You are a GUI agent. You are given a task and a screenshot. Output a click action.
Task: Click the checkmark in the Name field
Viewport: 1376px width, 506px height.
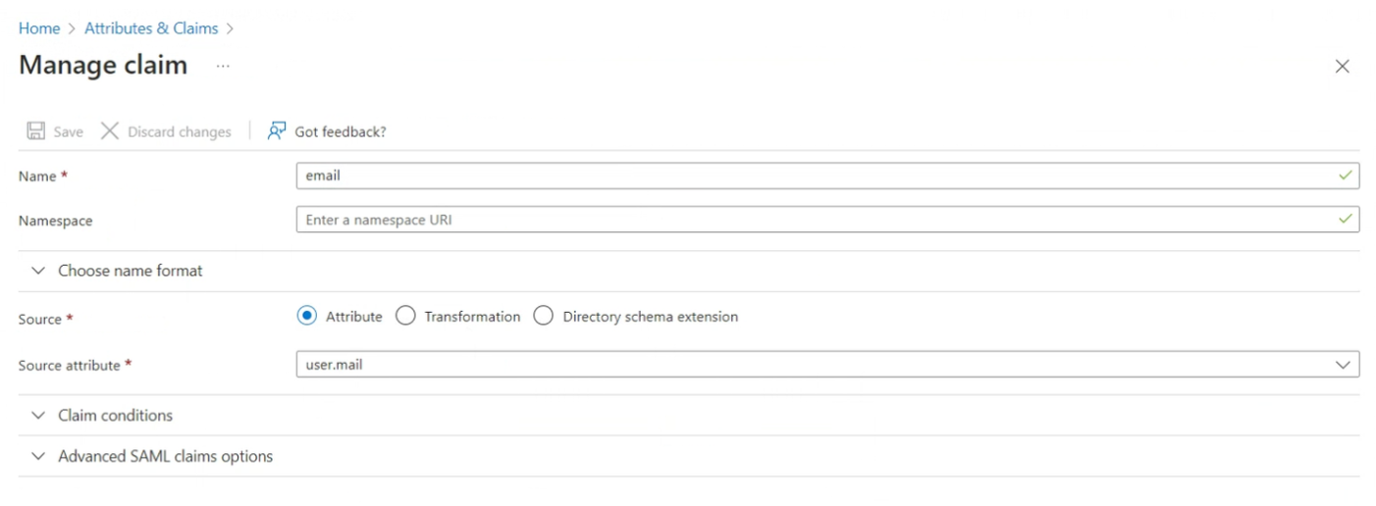1345,176
